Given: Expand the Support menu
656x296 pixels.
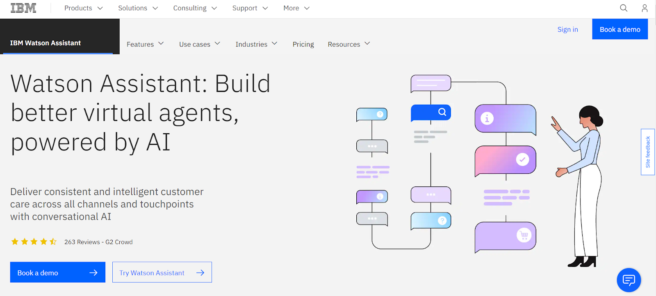Looking at the screenshot, I should point(250,8).
